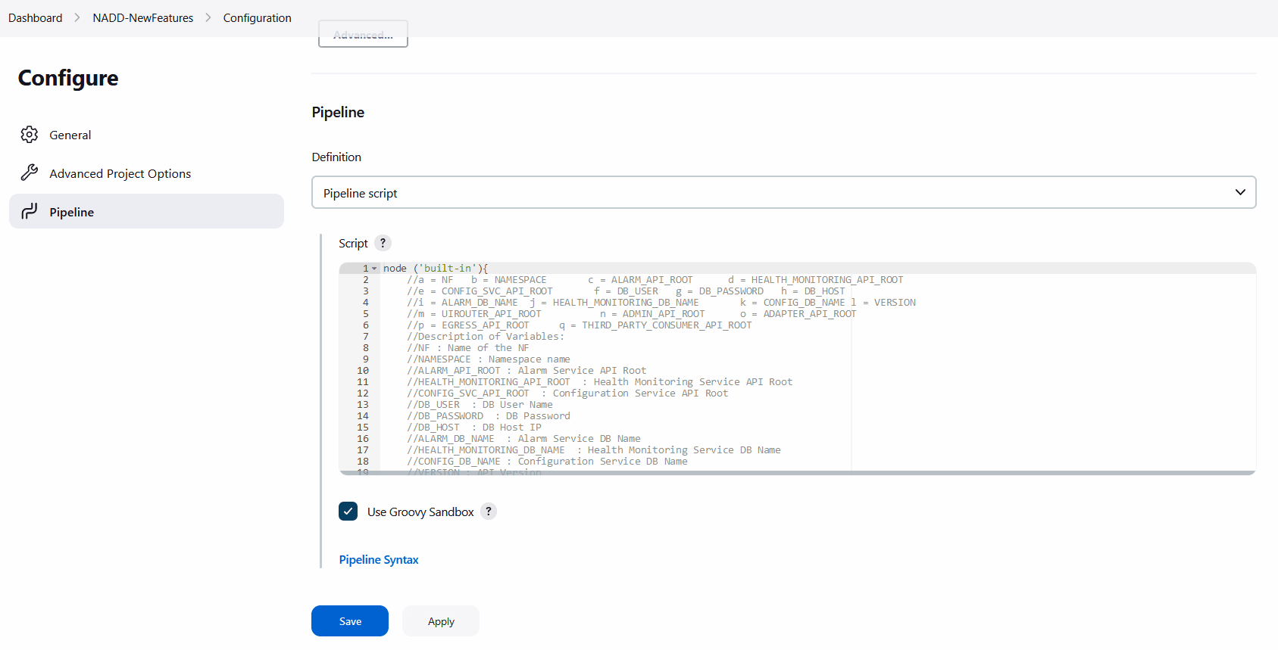Image resolution: width=1278 pixels, height=650 pixels.
Task: Click the //DB_USER : DB User Name line
Action: [x=480, y=405]
